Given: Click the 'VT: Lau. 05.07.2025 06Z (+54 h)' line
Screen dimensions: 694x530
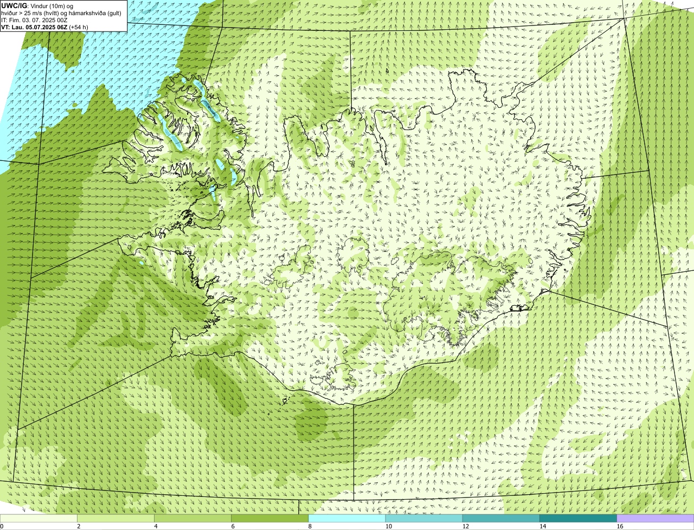Looking at the screenshot, I should pyautogui.click(x=44, y=27).
